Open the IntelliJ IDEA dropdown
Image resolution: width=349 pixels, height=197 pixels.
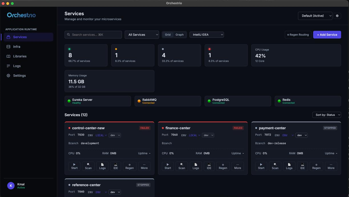tap(207, 34)
